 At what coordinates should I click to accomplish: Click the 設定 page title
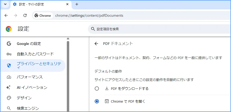24,29
